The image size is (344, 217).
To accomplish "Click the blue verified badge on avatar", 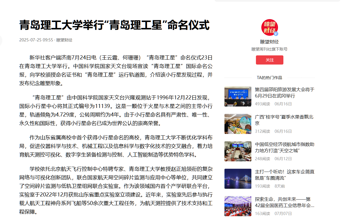I will [276, 34].
